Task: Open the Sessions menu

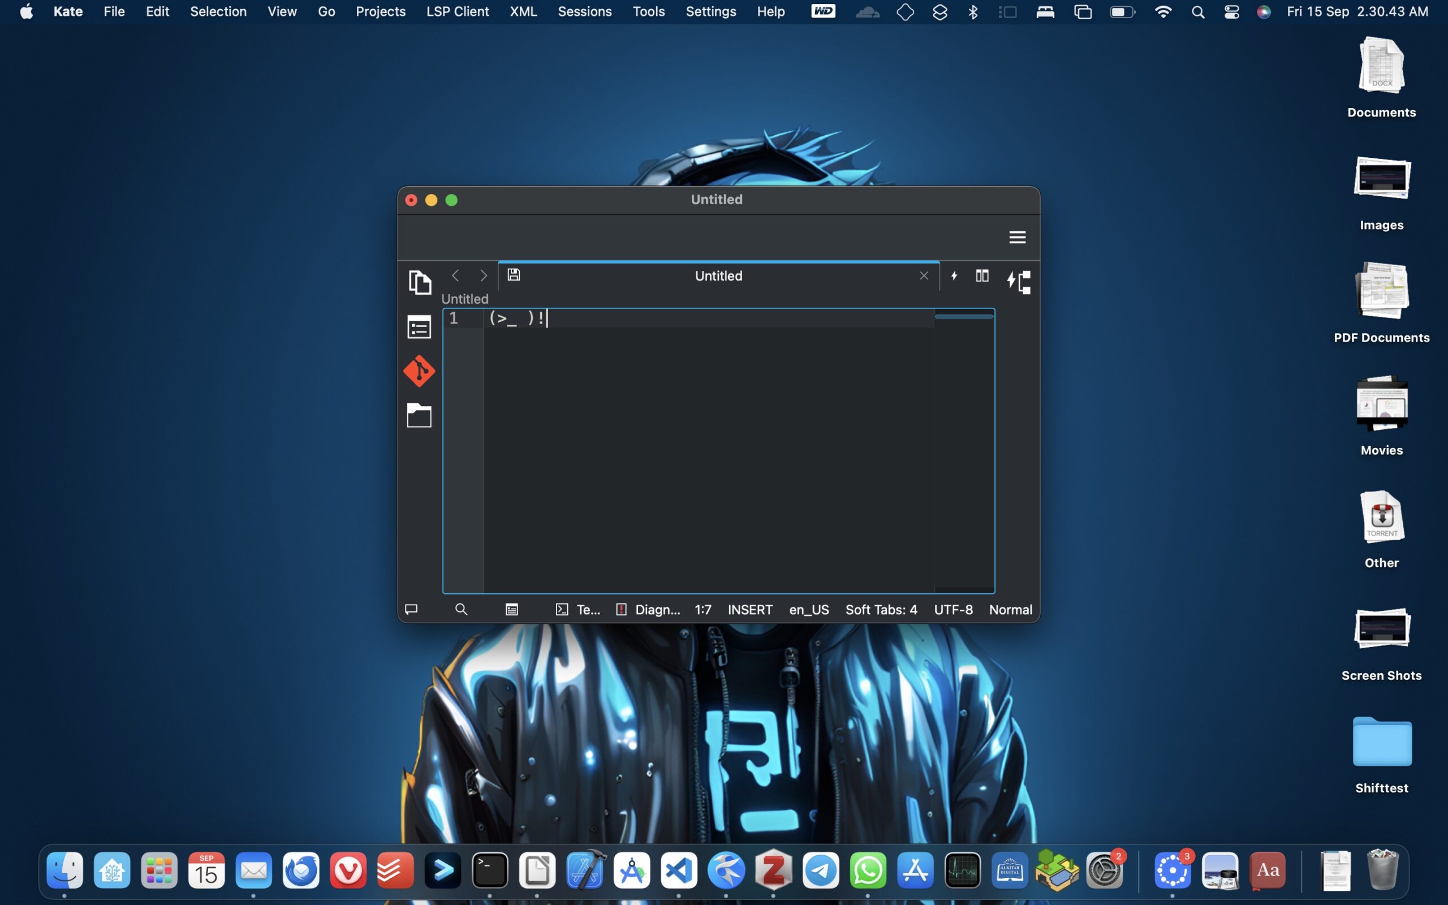Action: (x=584, y=11)
